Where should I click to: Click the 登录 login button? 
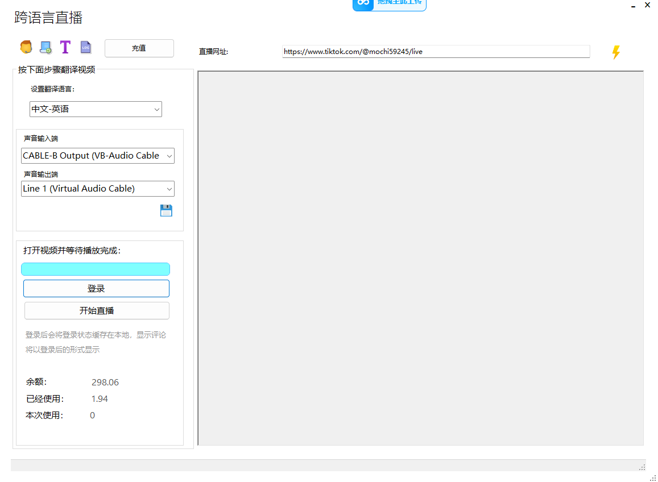coord(96,289)
